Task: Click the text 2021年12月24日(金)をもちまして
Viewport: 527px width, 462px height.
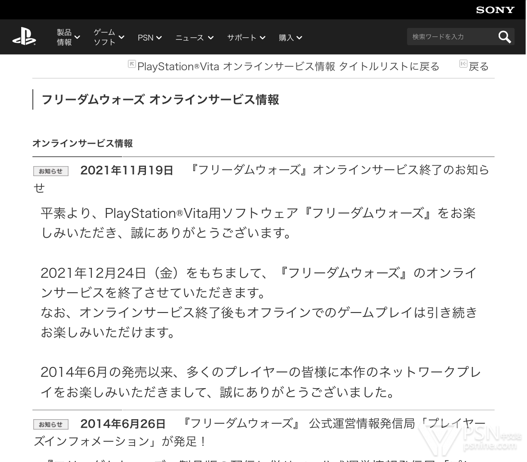Action: (154, 273)
